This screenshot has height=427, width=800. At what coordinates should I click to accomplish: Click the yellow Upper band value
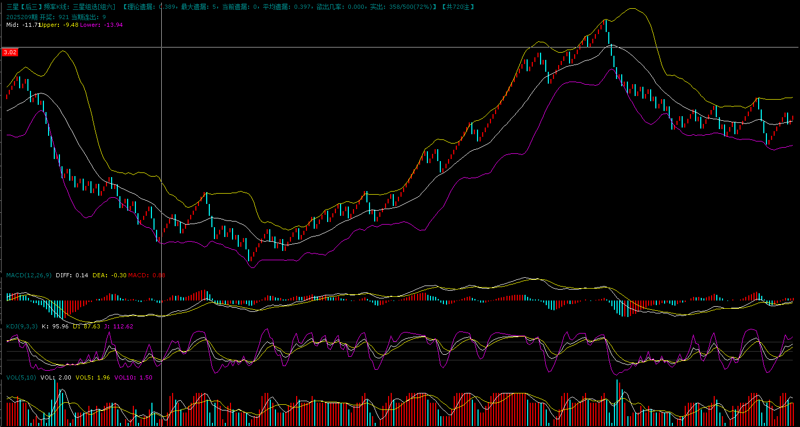click(59, 25)
